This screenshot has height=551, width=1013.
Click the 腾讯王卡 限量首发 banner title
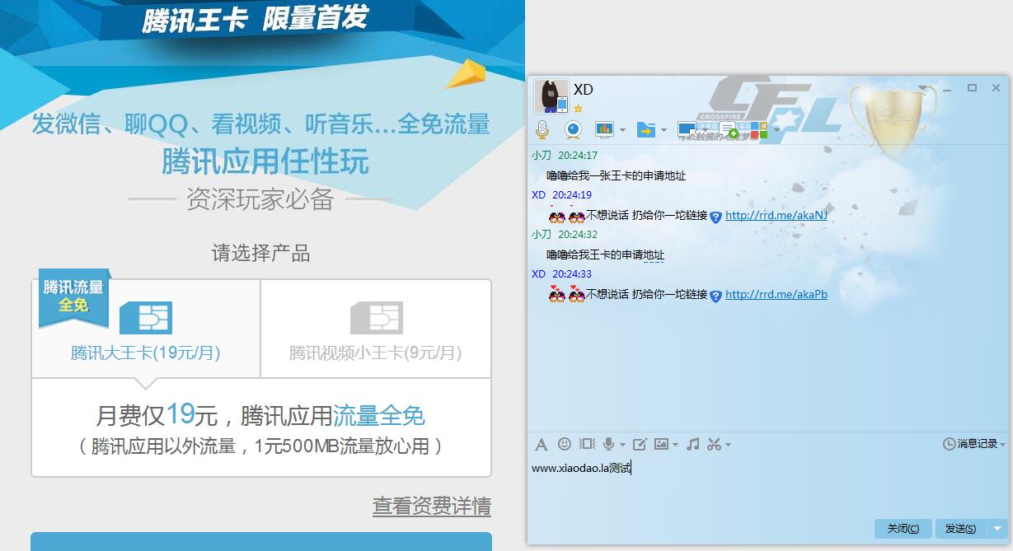pyautogui.click(x=255, y=19)
